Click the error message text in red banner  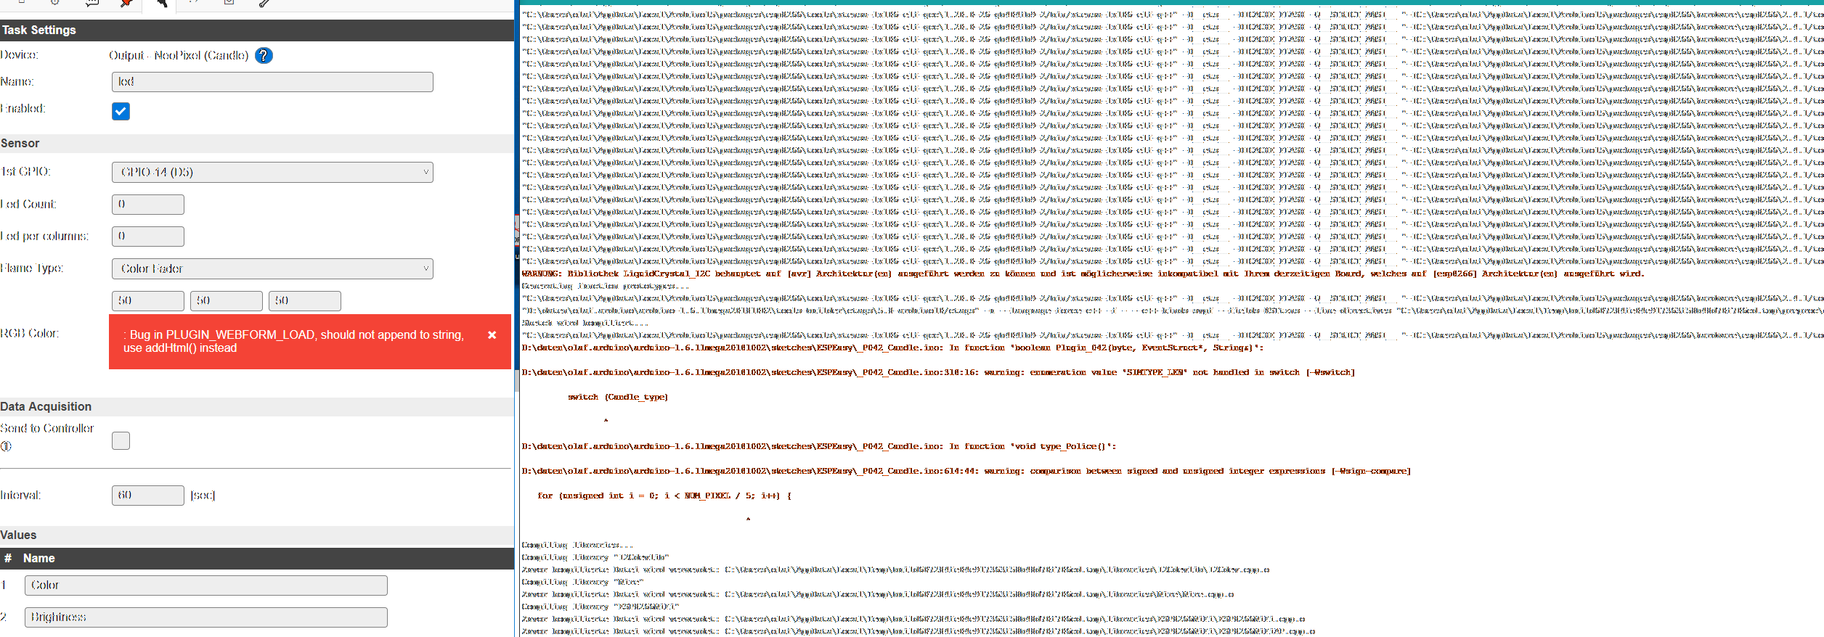click(x=293, y=342)
